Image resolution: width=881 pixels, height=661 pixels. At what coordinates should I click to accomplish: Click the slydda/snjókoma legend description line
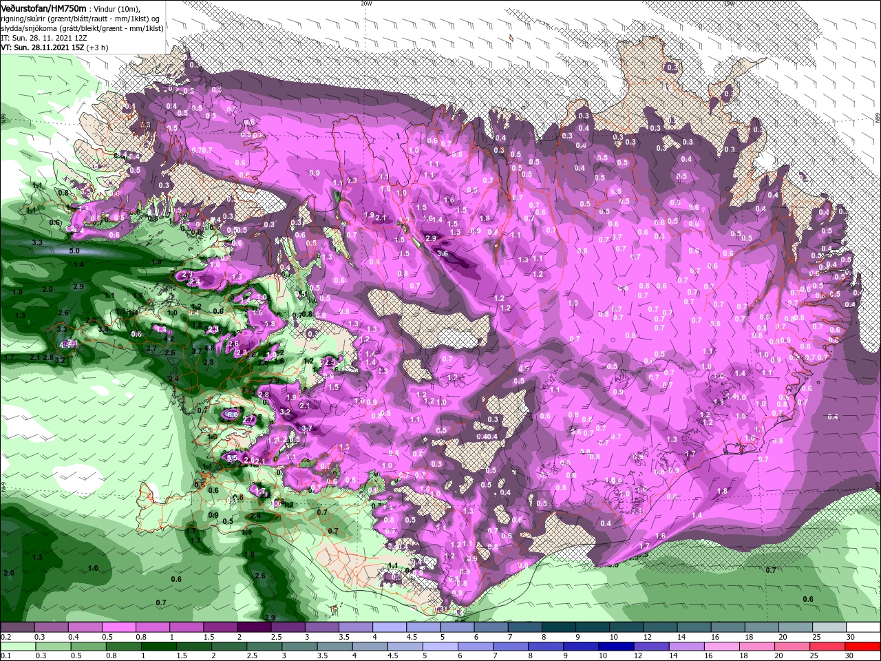click(x=81, y=28)
